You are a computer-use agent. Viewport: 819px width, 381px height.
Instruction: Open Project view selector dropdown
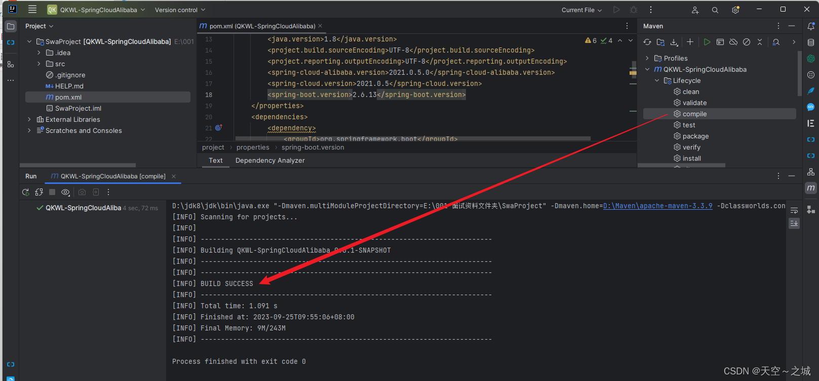tap(39, 26)
